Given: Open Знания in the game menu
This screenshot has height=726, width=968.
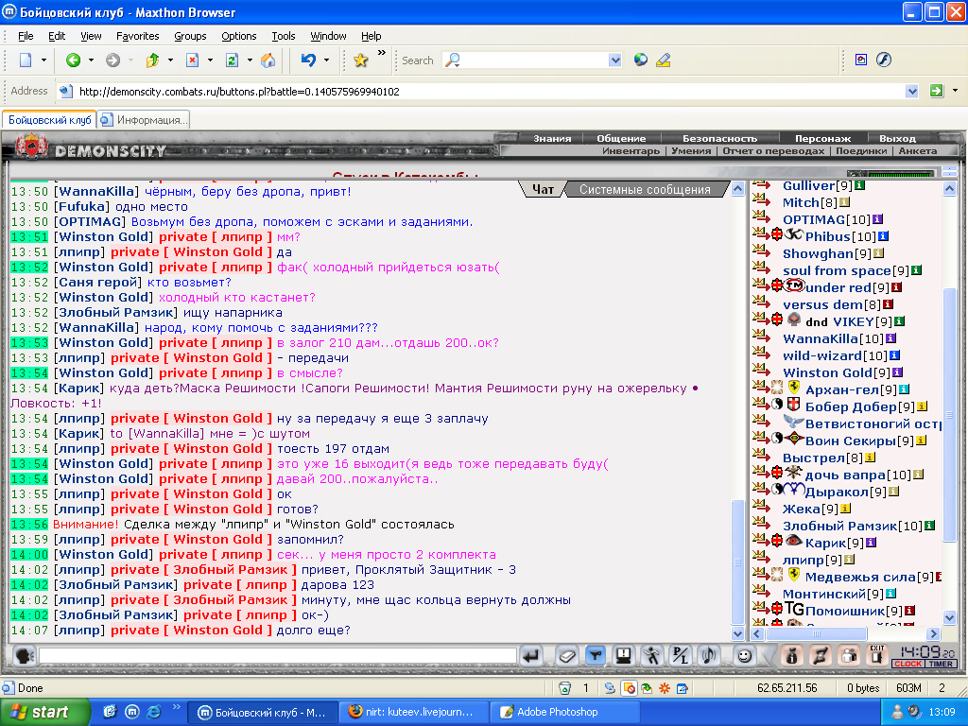Looking at the screenshot, I should [x=552, y=138].
